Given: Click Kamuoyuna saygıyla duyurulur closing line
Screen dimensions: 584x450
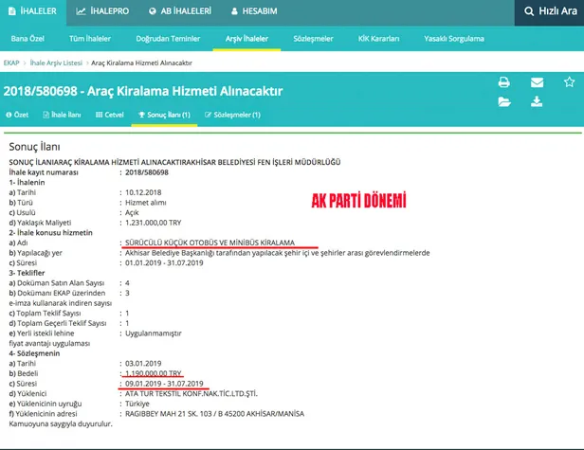Looking at the screenshot, I should pyautogui.click(x=61, y=423).
